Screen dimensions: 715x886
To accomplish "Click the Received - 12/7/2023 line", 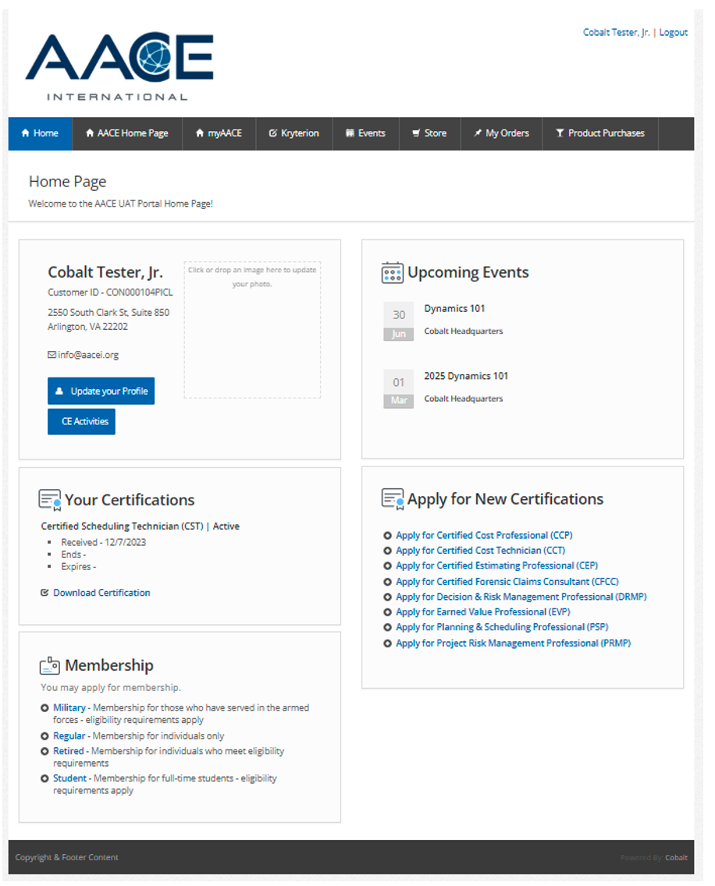I will click(x=104, y=543).
